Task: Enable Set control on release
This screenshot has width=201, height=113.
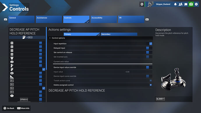Action: [x=147, y=52]
